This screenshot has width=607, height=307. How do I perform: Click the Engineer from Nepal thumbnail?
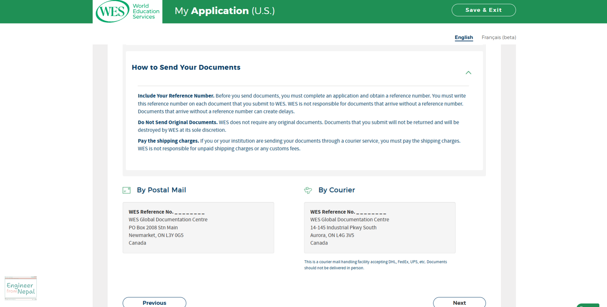(20, 288)
